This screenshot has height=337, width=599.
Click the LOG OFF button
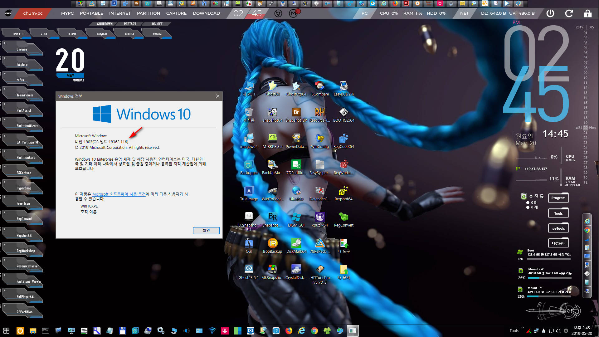point(156,24)
